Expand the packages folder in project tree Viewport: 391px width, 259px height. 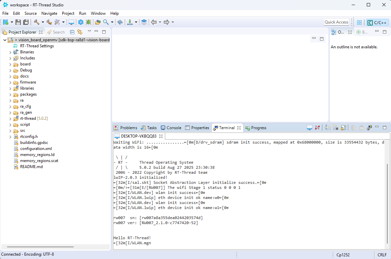(x=10, y=95)
